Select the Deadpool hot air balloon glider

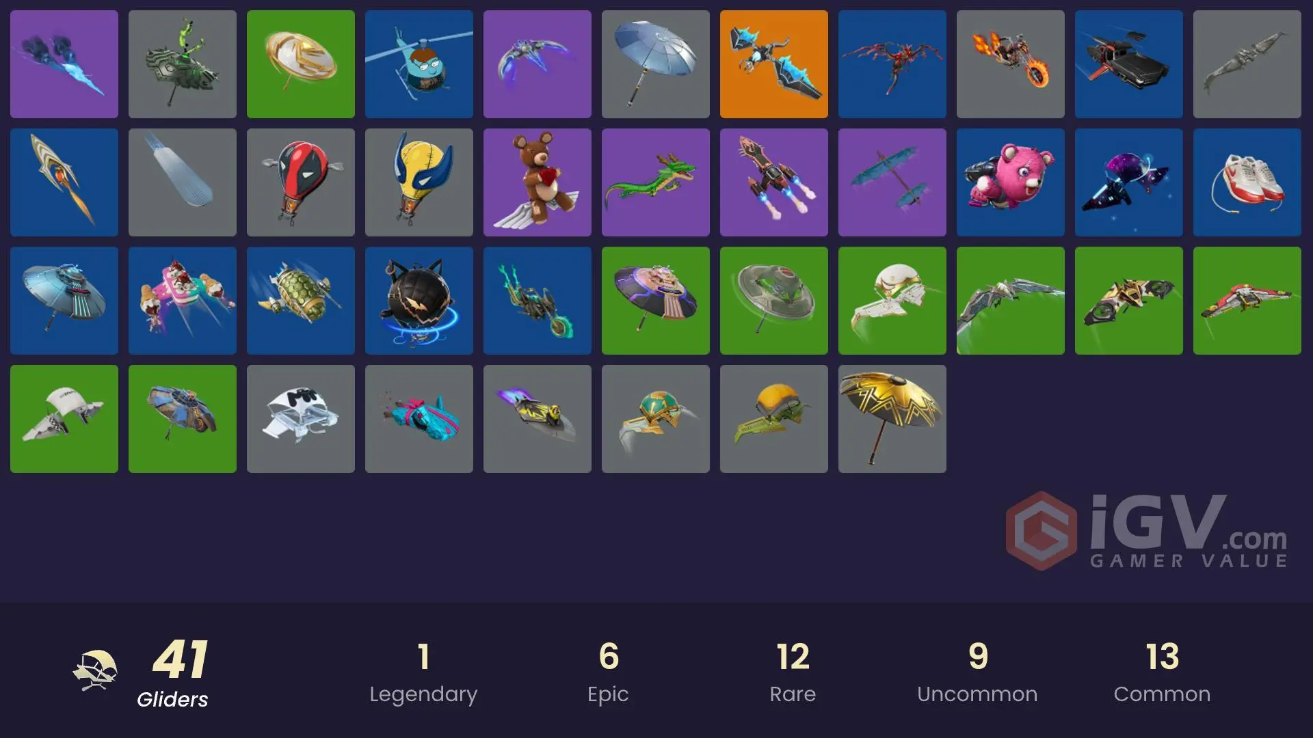301,182
